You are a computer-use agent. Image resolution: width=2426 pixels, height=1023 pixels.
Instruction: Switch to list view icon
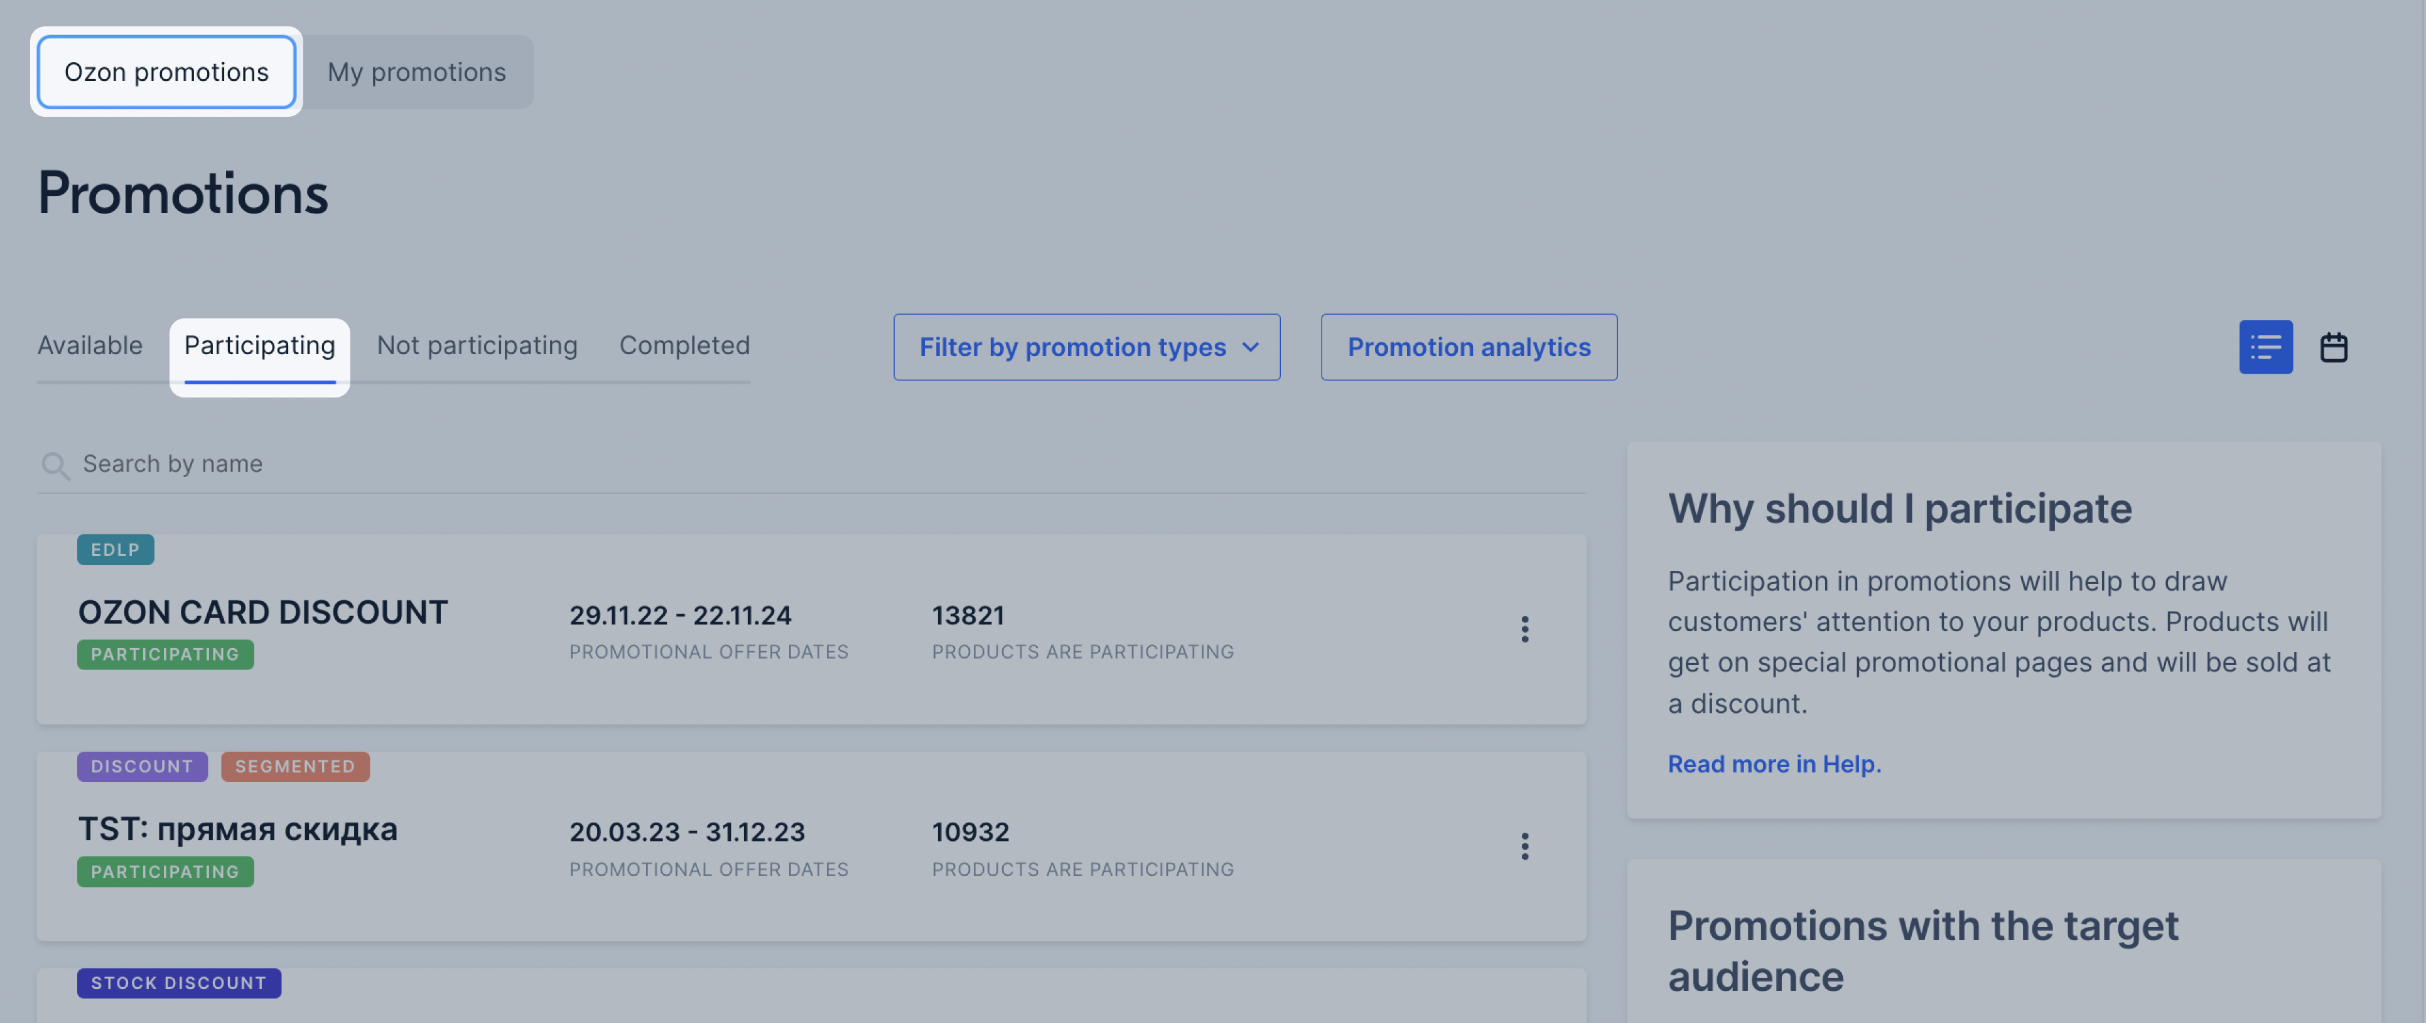pos(2265,348)
